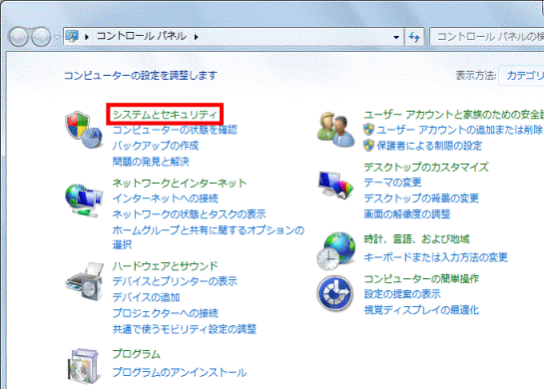Open キーボードまたは入力方法の変更 link
Screen dimensions: 544x389
pyautogui.click(x=436, y=257)
